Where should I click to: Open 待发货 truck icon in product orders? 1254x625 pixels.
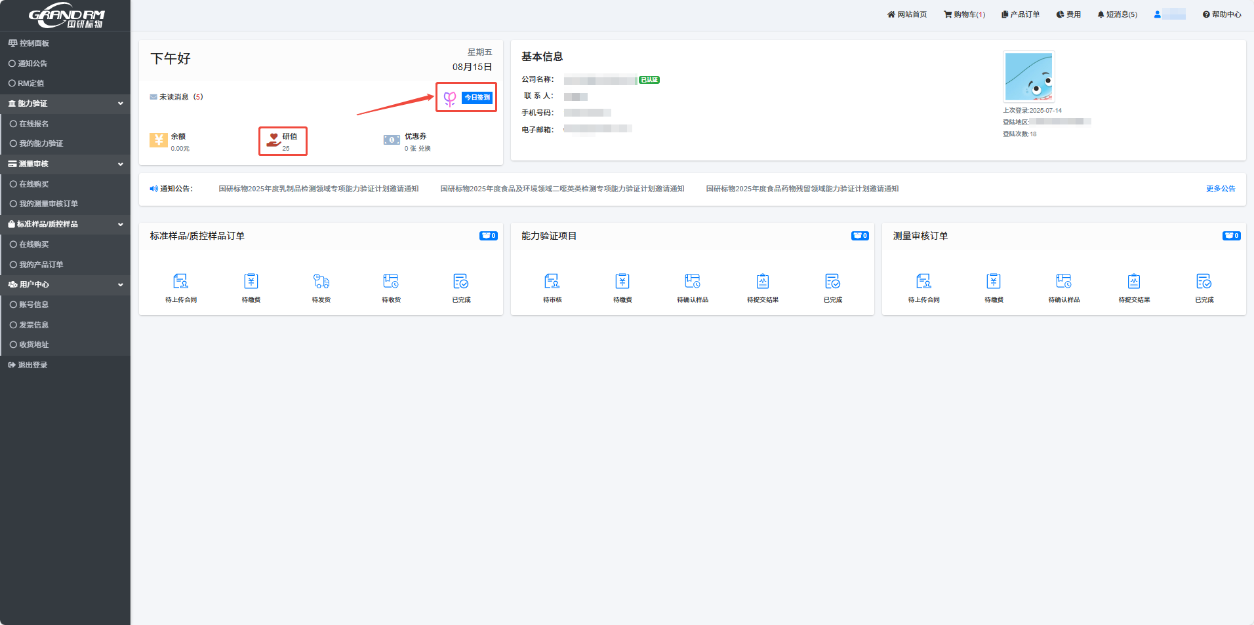pos(321,282)
